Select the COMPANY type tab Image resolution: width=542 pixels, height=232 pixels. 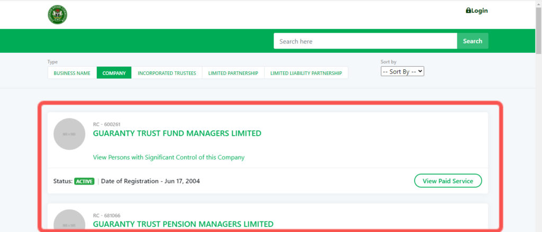[114, 73]
